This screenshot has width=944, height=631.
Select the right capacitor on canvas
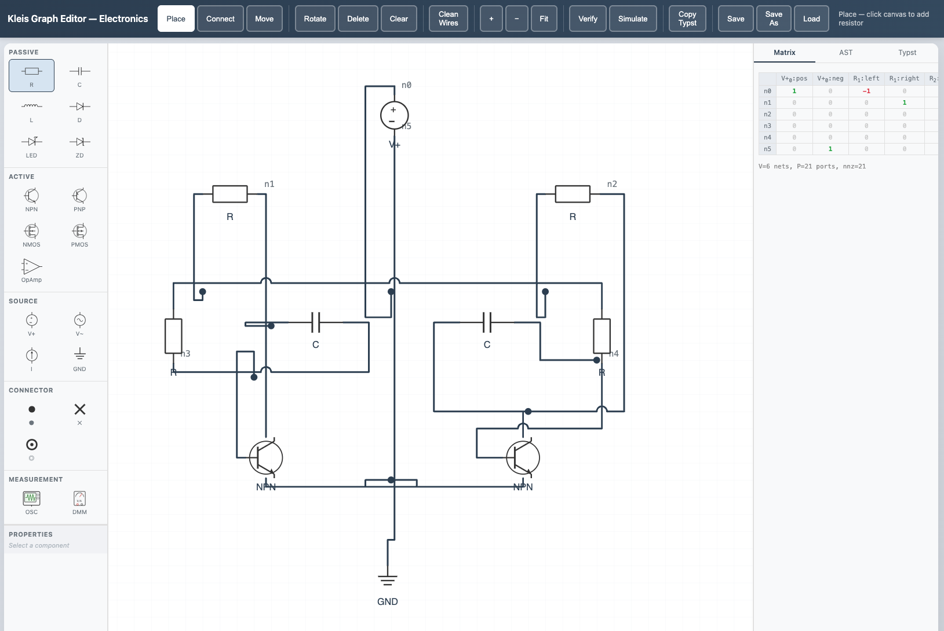coord(487,322)
